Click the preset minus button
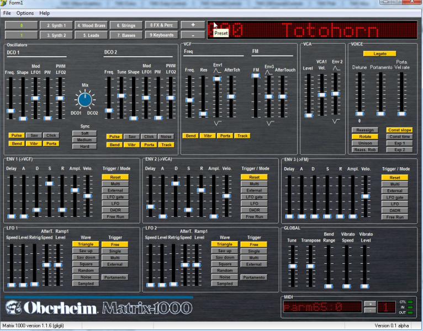Screen dimensions: 423x331 point(193,35)
